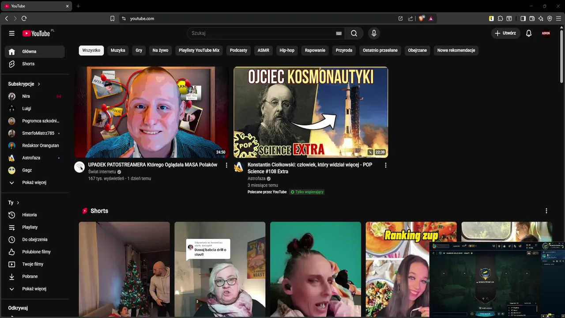Viewport: 565px width, 318px height.
Task: Go to Główna in sidebar
Action: point(35,52)
